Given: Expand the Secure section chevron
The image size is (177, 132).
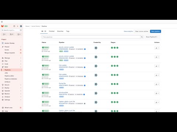Looking at the screenshot, I should pyautogui.click(x=21, y=85).
